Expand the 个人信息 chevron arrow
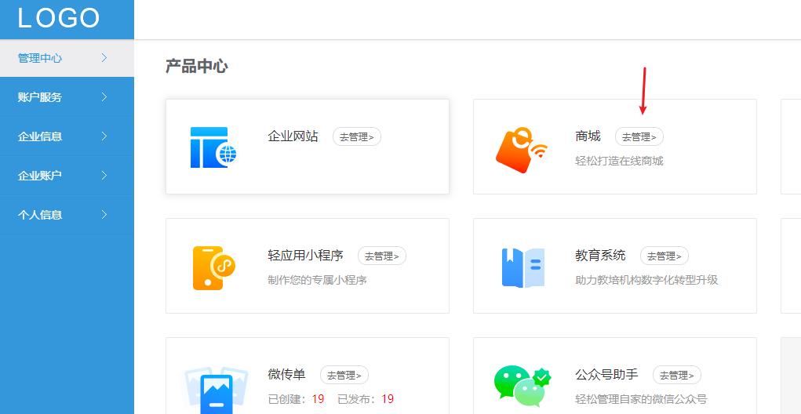801x414 pixels. click(x=104, y=215)
